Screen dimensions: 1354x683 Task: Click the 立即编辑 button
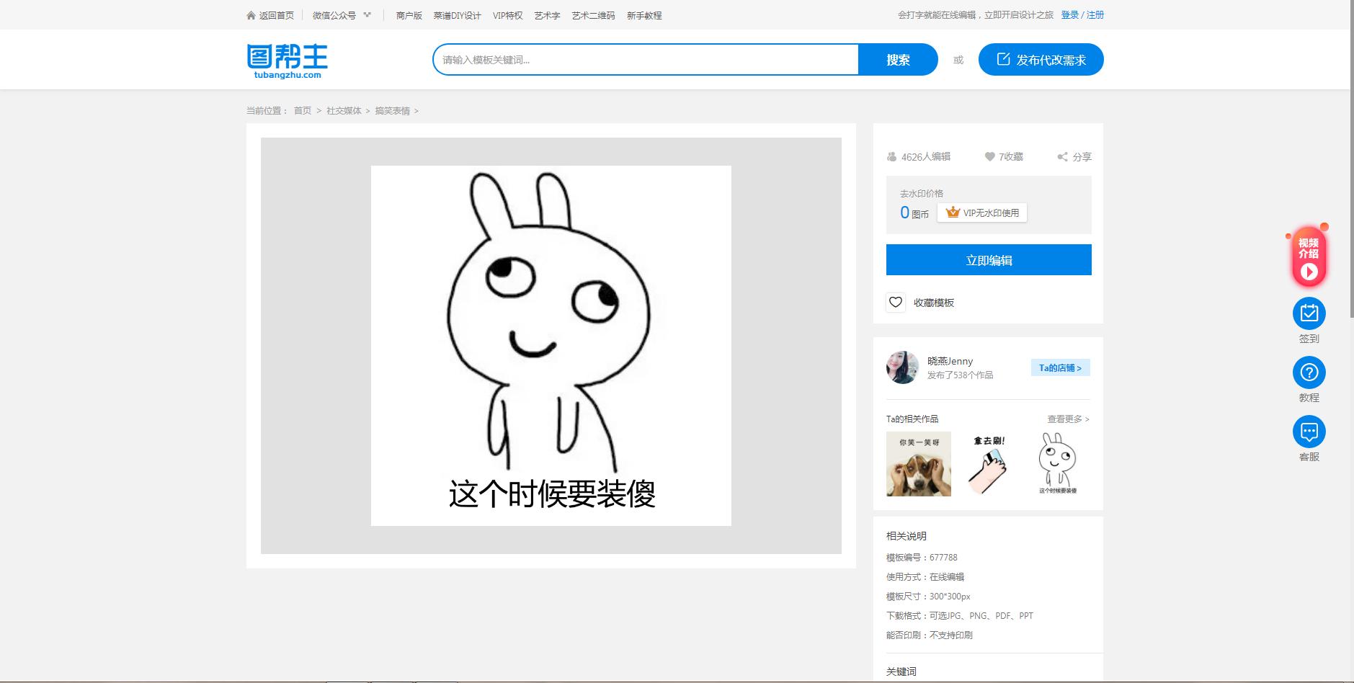pos(988,259)
